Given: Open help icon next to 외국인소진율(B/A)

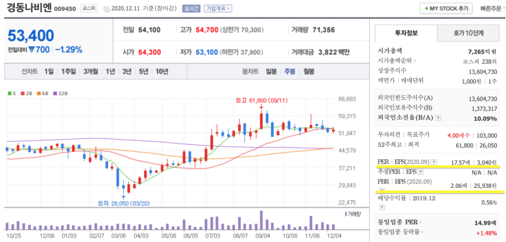Looking at the screenshot, I should coord(438,118).
